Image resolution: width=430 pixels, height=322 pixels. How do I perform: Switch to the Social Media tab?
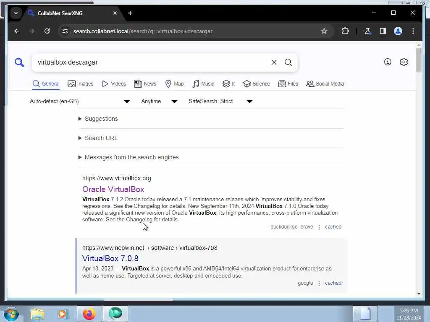point(325,84)
